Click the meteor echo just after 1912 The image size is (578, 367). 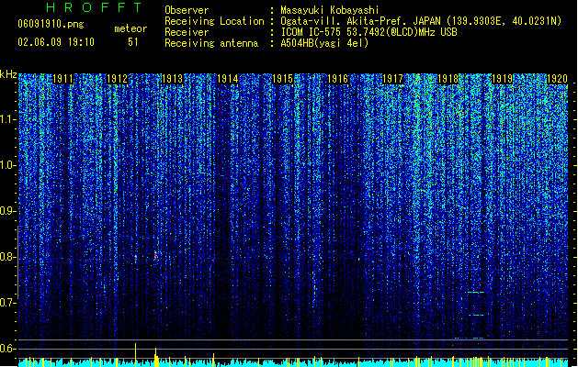(x=136, y=259)
